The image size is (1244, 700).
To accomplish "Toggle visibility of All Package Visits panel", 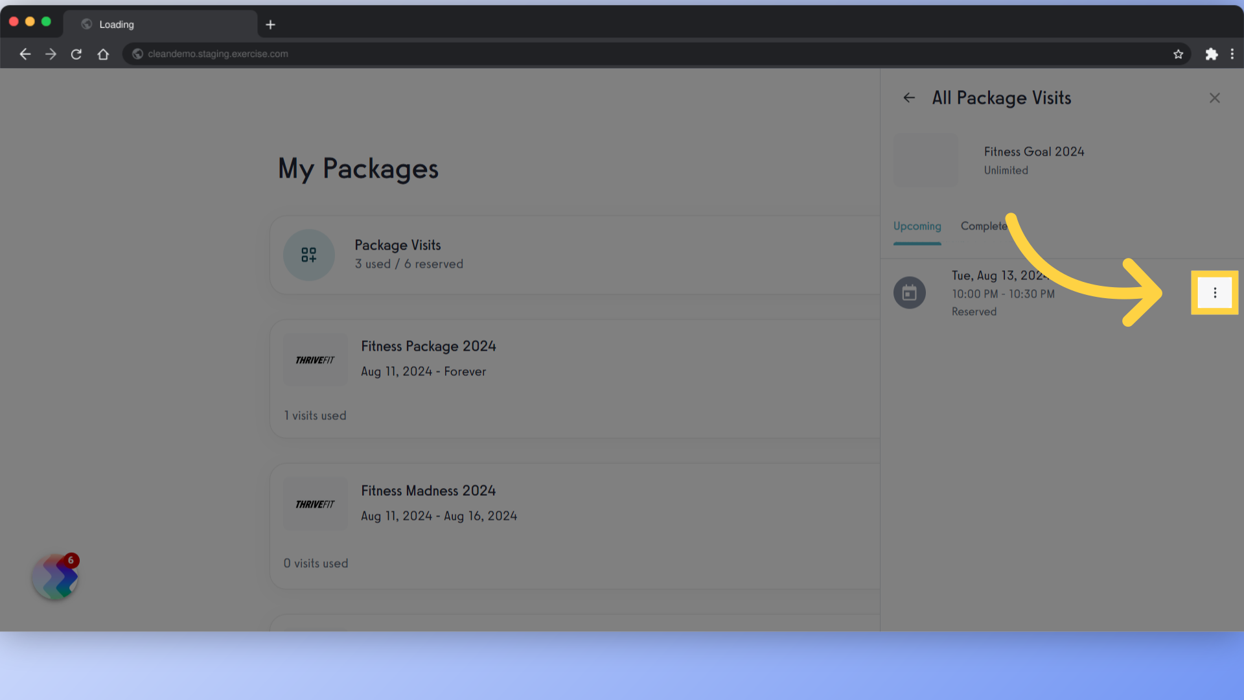I will (x=1214, y=97).
